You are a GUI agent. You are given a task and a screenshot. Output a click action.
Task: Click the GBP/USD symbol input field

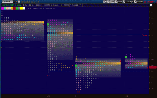(x=7, y=2)
